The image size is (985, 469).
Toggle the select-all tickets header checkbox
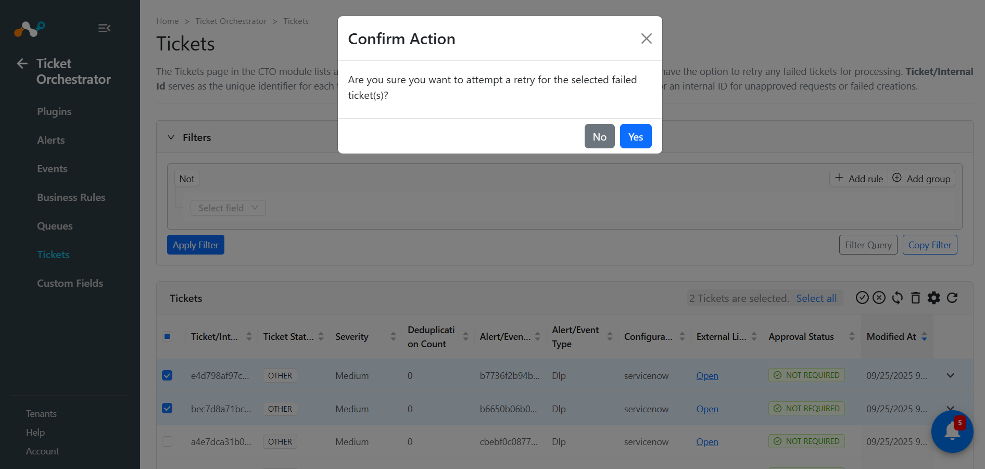(x=167, y=336)
